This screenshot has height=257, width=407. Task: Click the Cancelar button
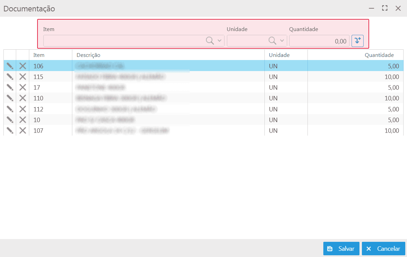[383, 249]
